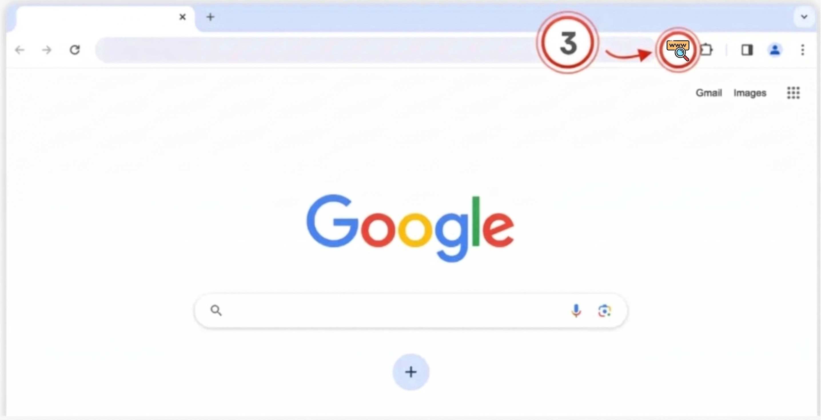Open a new tab with the plus button

pyautogui.click(x=210, y=17)
